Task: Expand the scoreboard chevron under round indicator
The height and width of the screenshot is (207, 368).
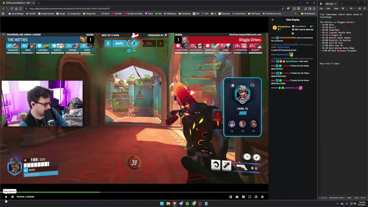Action: [134, 51]
